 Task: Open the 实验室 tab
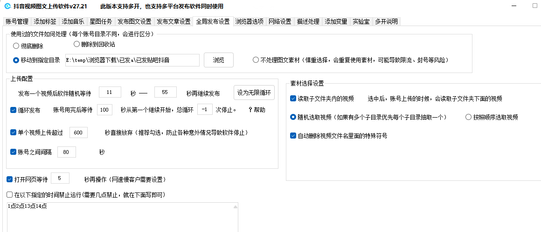(361, 21)
